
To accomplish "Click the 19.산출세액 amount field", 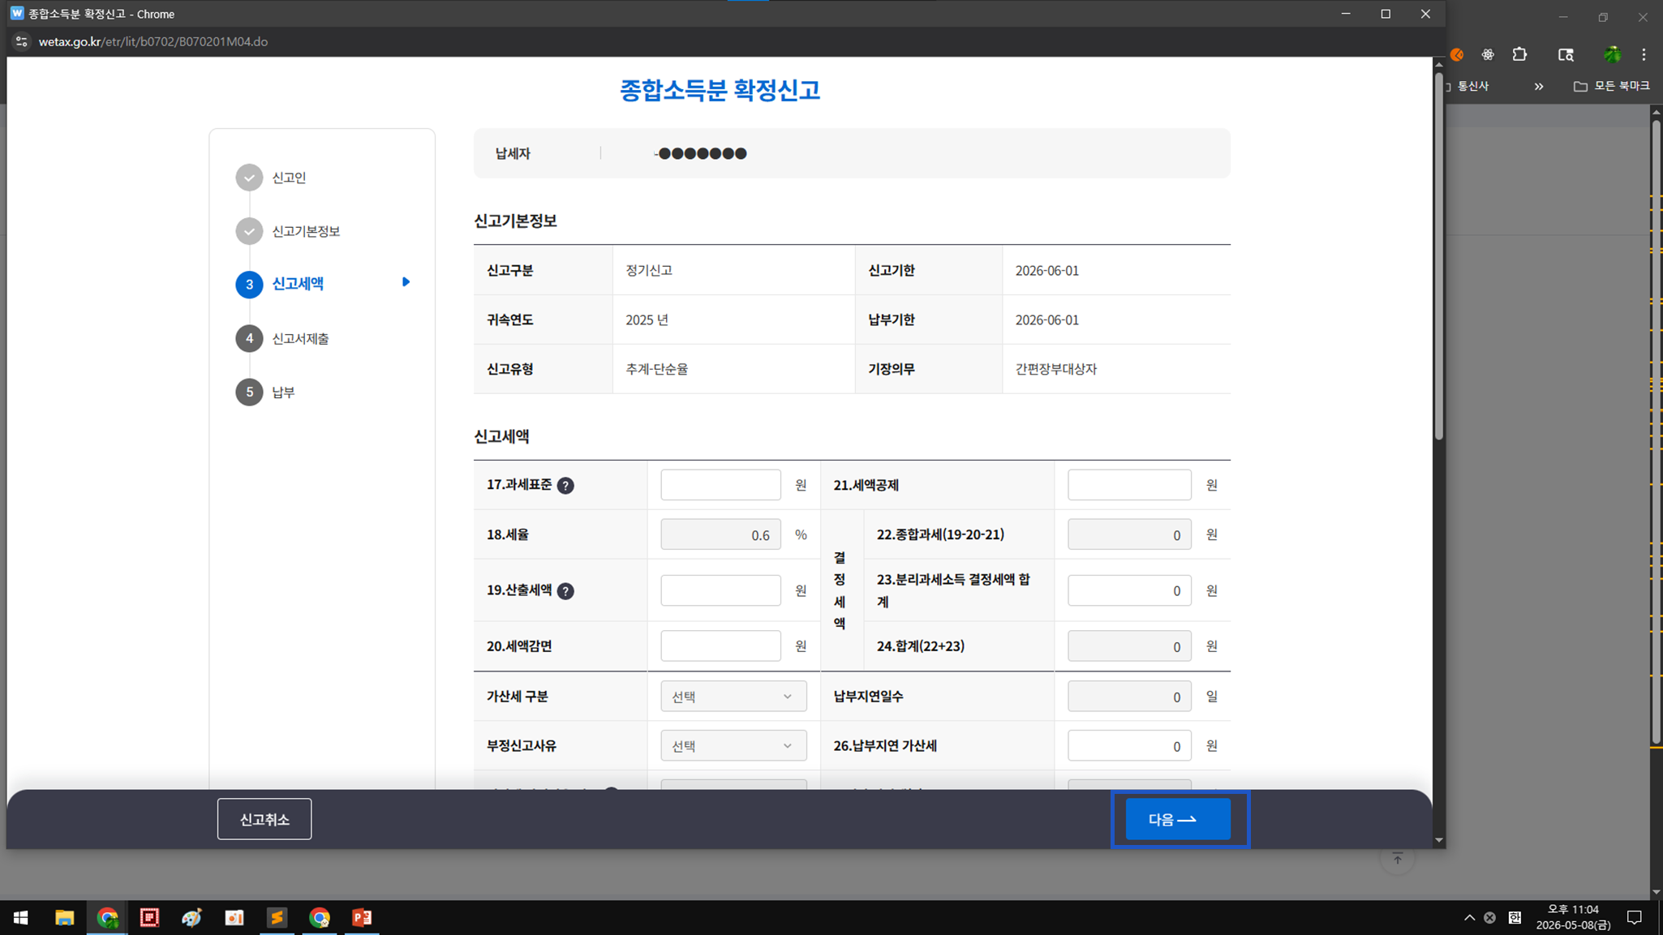I will click(x=720, y=590).
